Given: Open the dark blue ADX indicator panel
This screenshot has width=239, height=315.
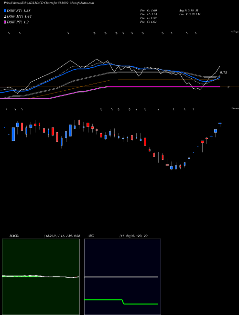Looking at the screenshot, I should click(122, 277).
